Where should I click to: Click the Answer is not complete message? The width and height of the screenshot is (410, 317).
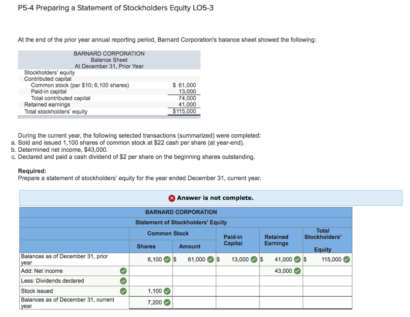coord(215,198)
